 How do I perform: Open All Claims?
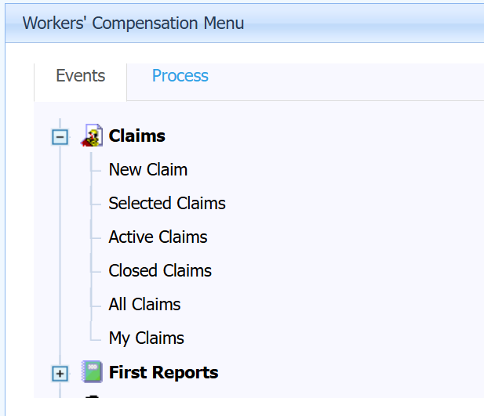(144, 304)
